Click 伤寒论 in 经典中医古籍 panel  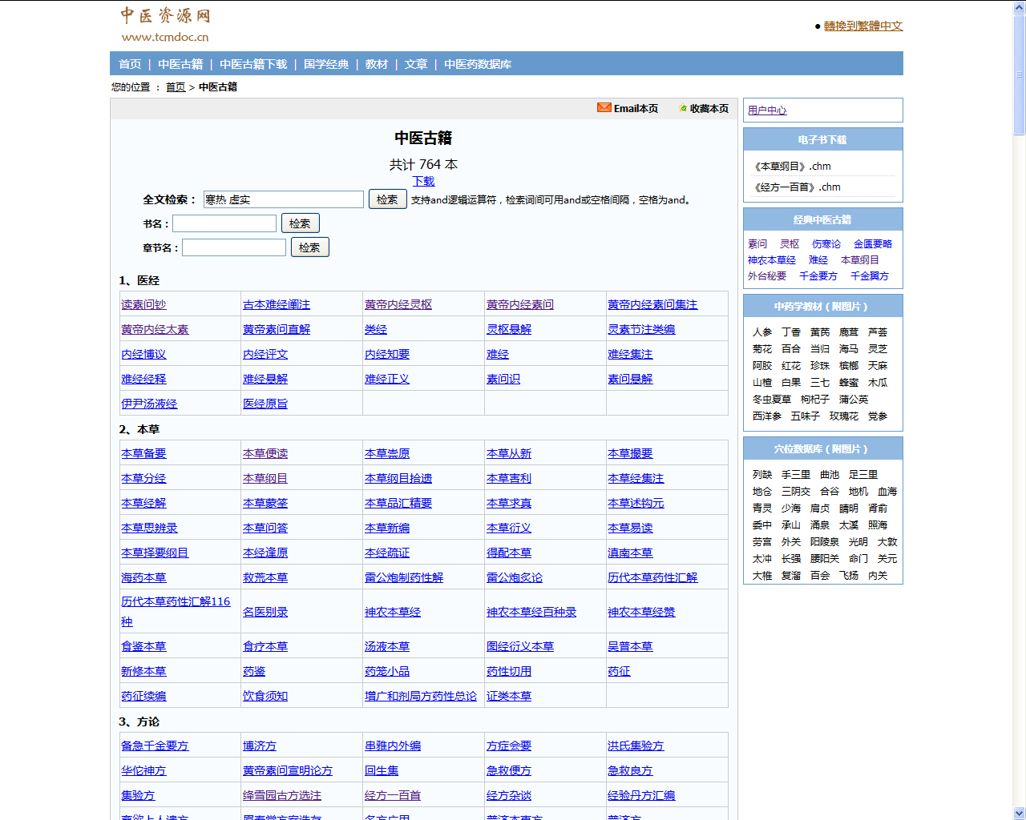pos(826,244)
